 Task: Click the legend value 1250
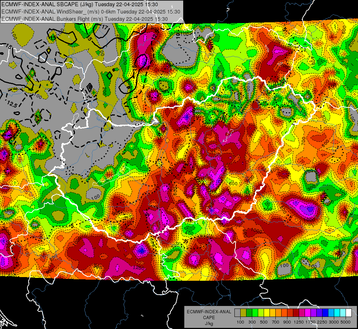pos(299,322)
